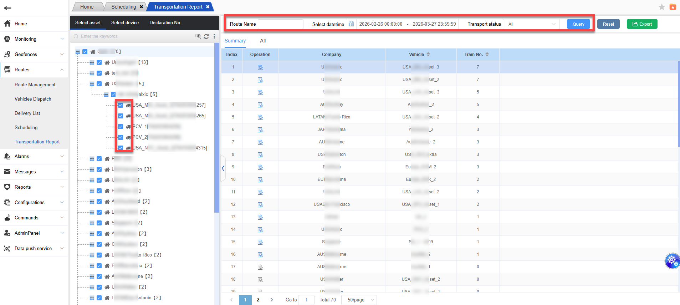Screen dimensions: 680x305
Task: Sort by Train No. column arrows
Action: (487, 55)
